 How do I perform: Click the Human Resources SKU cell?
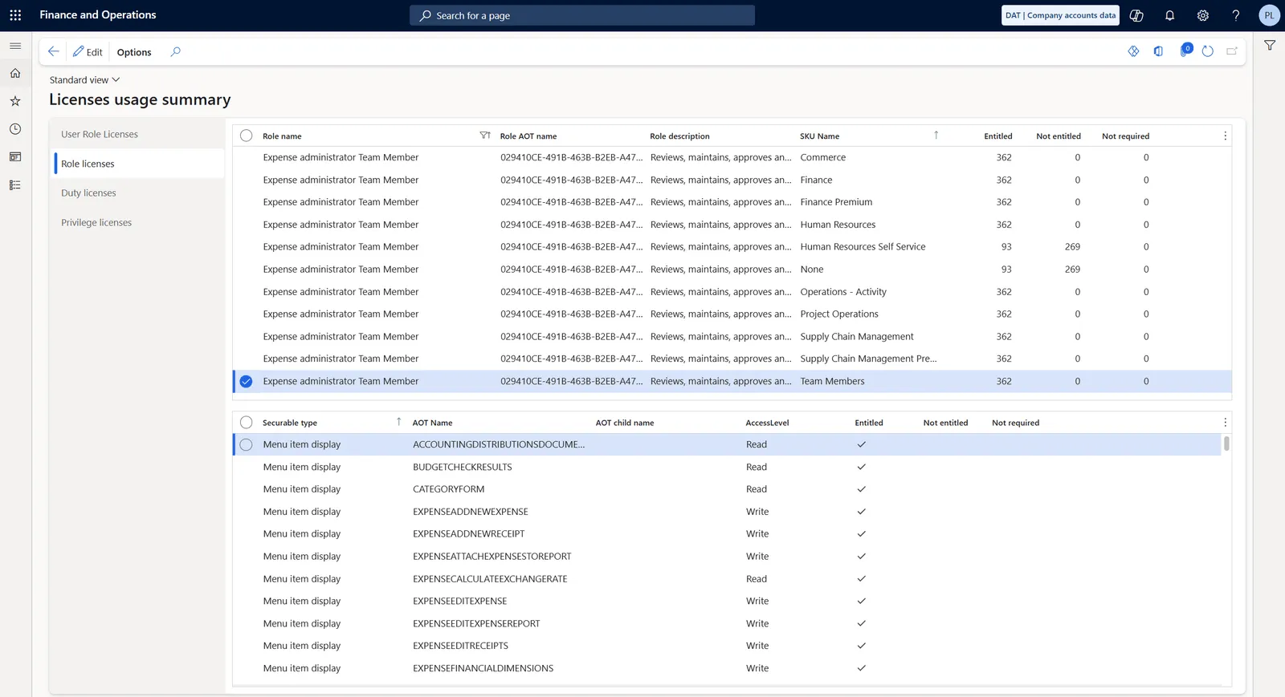coord(838,225)
